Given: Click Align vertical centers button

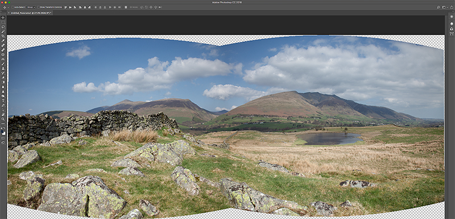Looking at the screenshot, I should coord(70,7).
